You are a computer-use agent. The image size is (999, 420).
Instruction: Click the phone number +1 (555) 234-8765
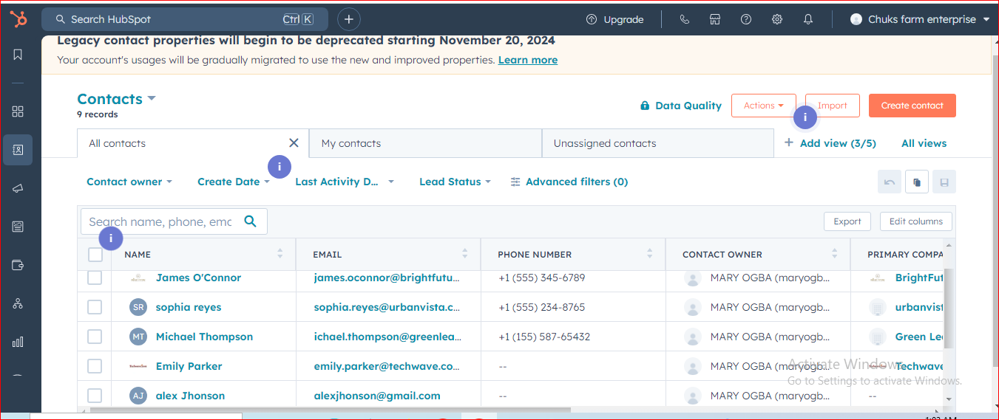point(542,307)
